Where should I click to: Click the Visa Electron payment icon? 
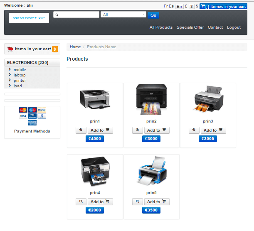tap(32, 116)
